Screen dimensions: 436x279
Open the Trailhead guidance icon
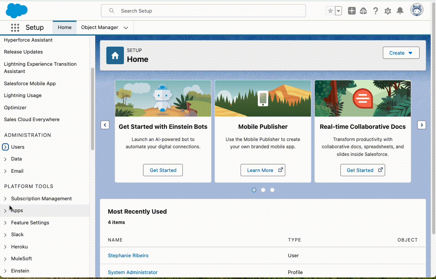click(x=363, y=11)
